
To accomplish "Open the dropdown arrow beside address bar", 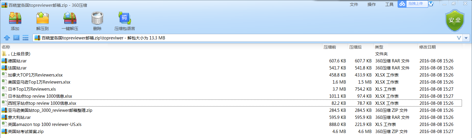I will pyautogui.click(x=466, y=38).
